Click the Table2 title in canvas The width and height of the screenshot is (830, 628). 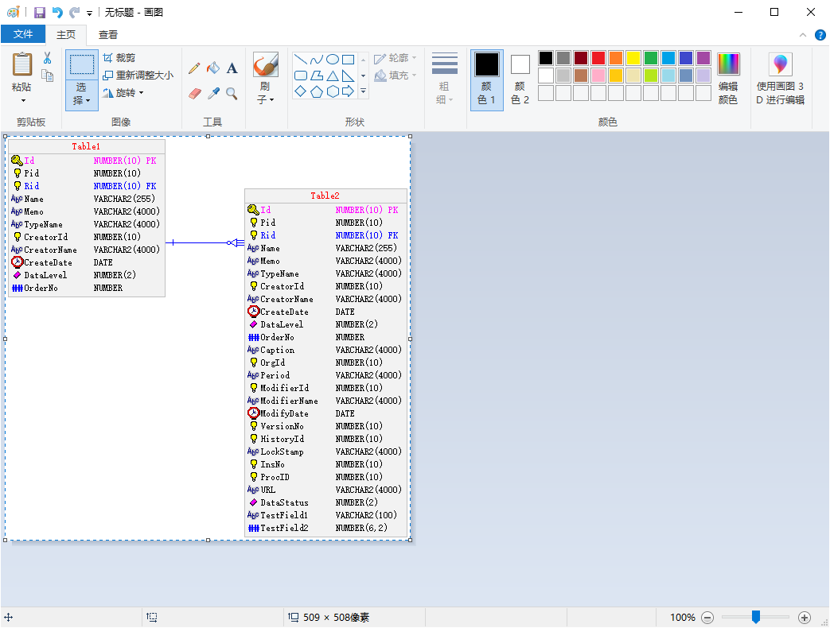click(325, 196)
